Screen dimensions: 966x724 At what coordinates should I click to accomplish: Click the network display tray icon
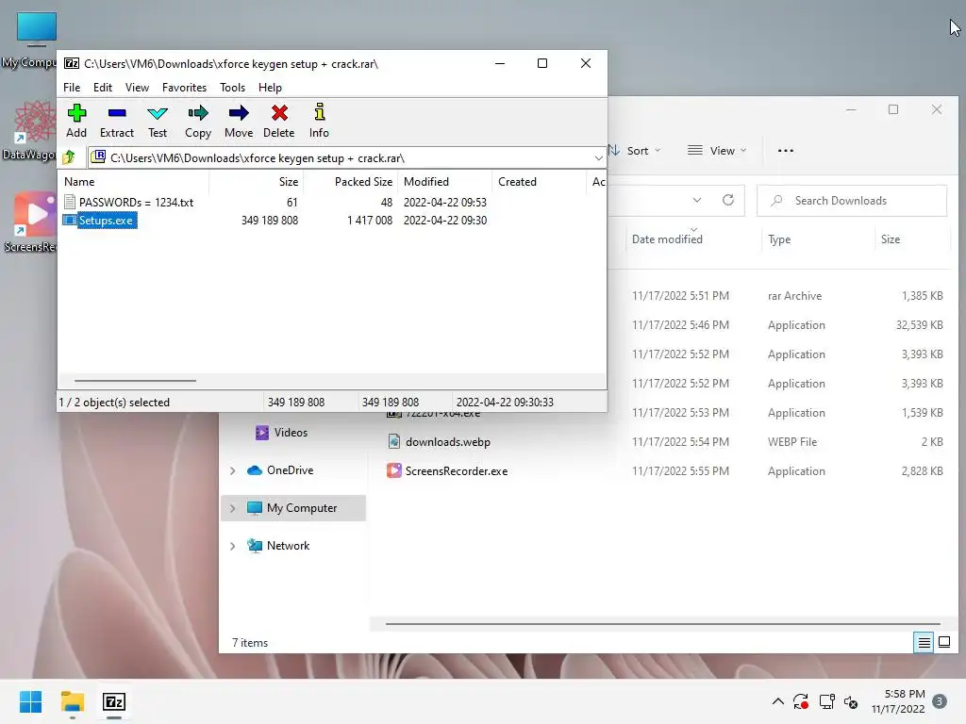pos(826,701)
